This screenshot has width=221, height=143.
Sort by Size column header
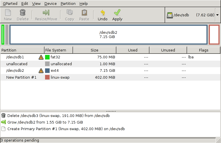click(95, 50)
